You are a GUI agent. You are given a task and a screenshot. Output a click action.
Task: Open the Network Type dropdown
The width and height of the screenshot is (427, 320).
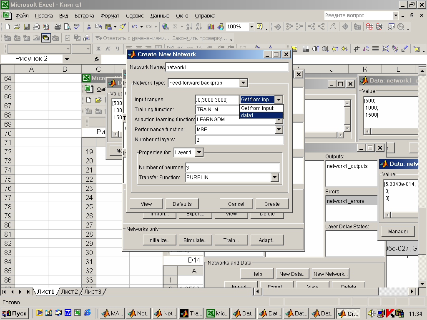point(243,83)
